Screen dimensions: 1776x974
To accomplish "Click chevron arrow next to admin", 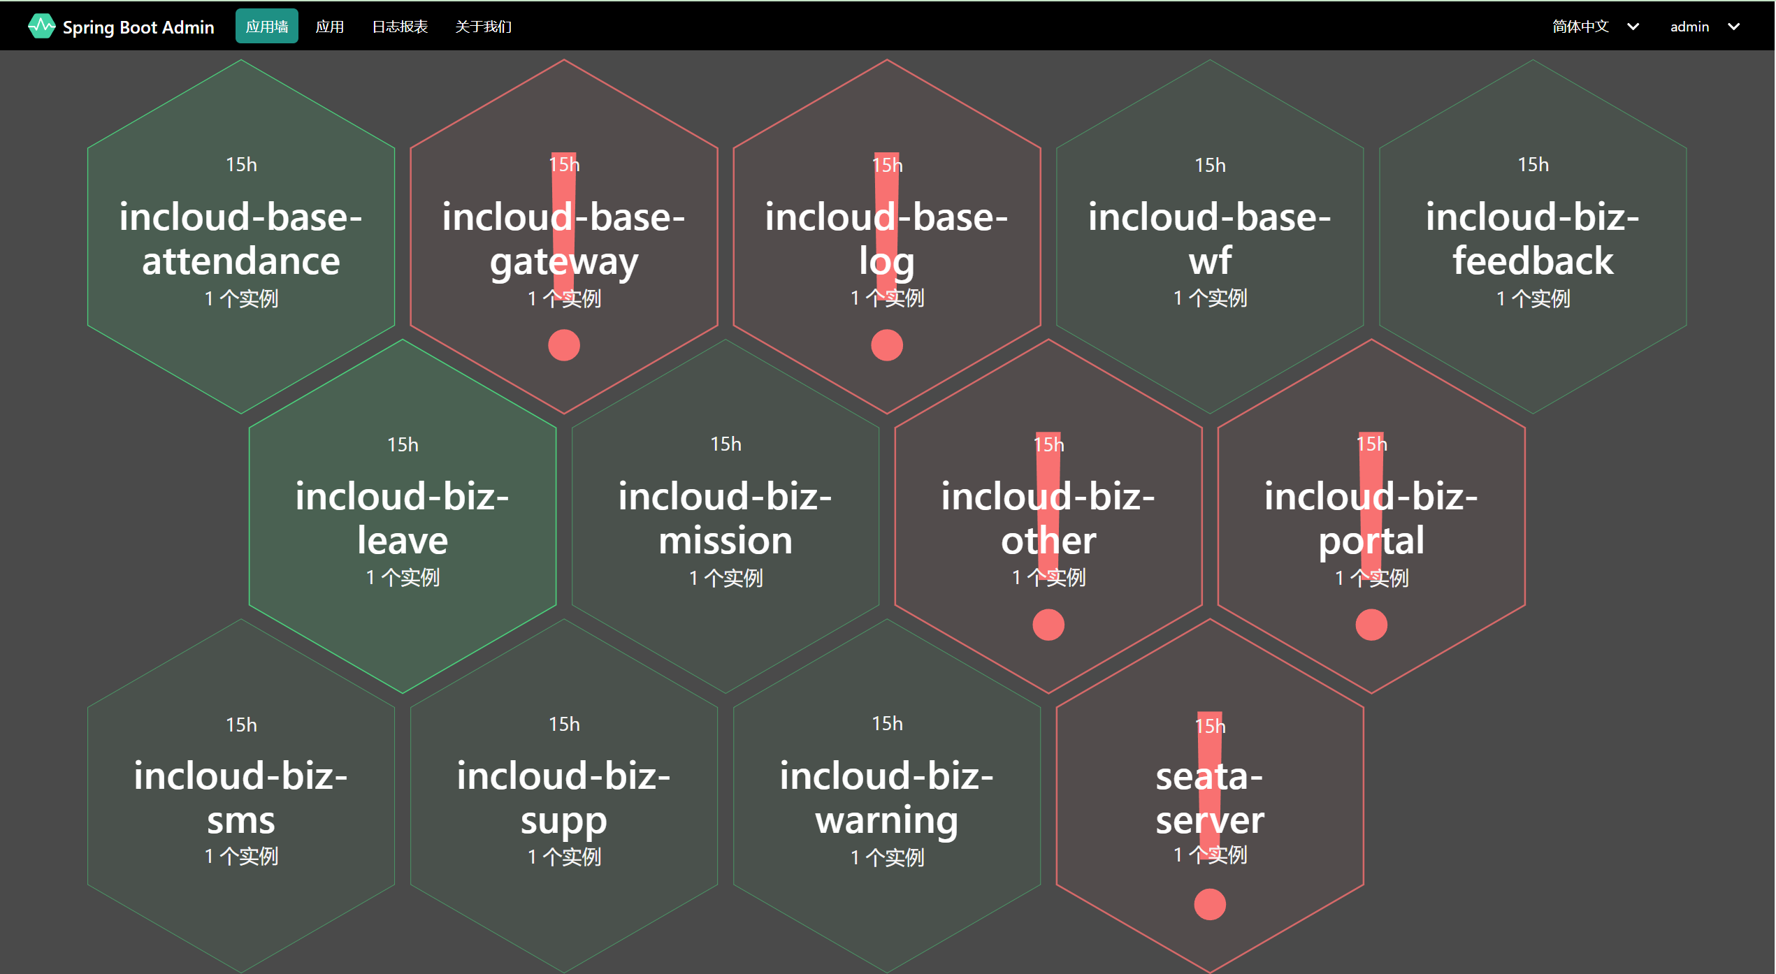I will point(1733,27).
